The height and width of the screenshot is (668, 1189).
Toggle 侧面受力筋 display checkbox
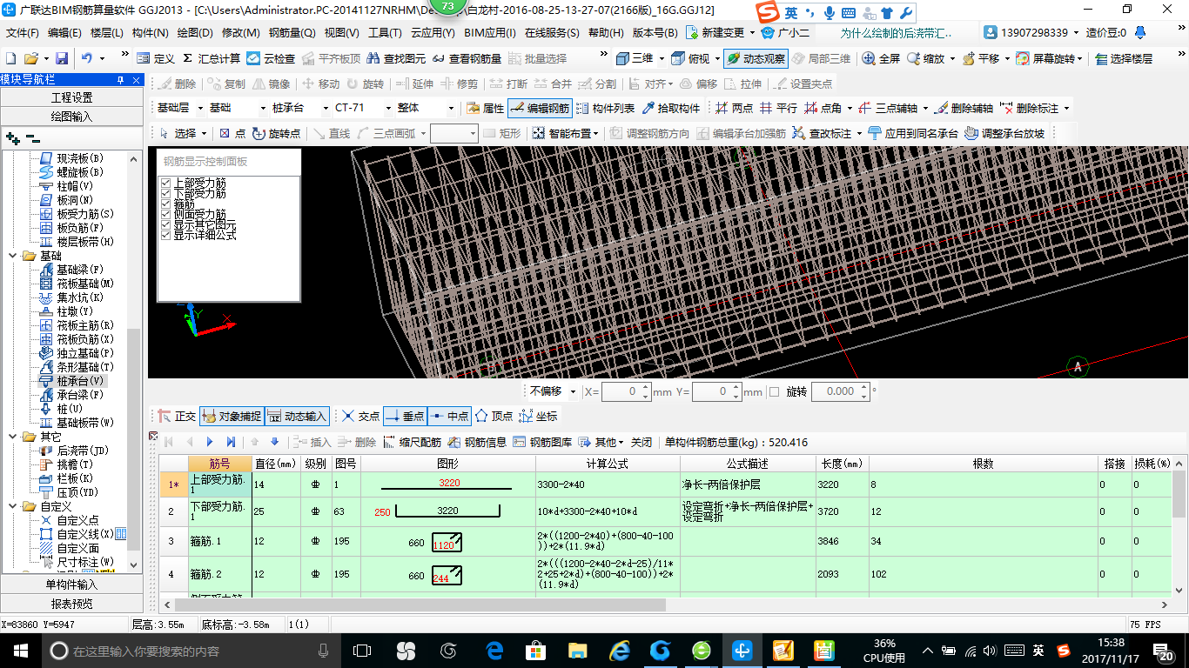tap(166, 215)
